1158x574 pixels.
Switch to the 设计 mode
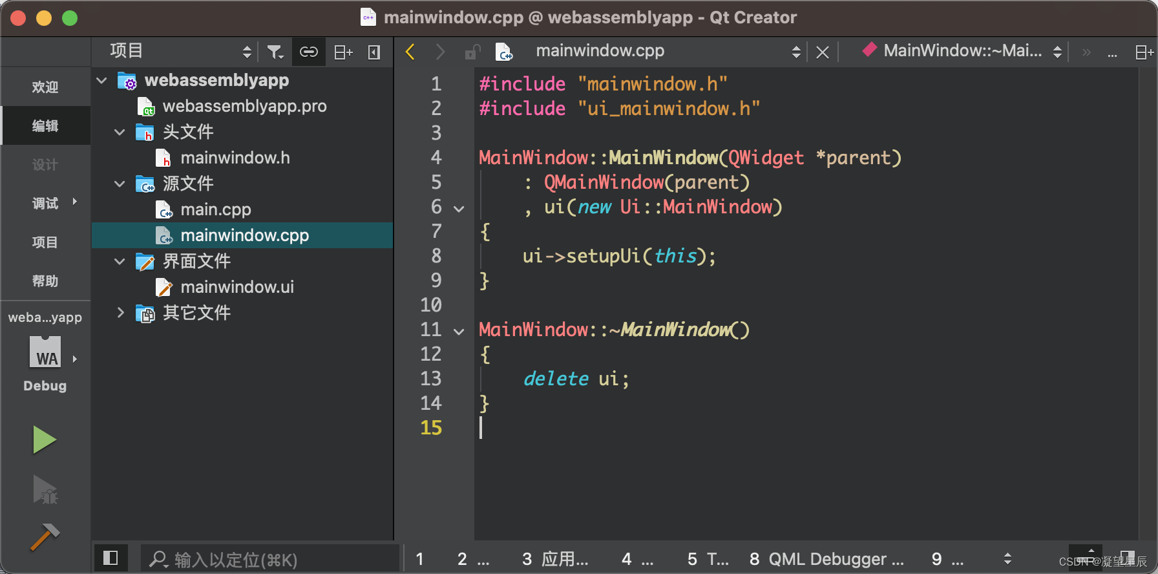45,164
